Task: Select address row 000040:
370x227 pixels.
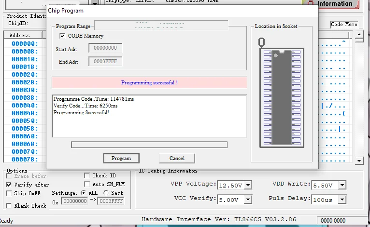Action: [x=25, y=106]
